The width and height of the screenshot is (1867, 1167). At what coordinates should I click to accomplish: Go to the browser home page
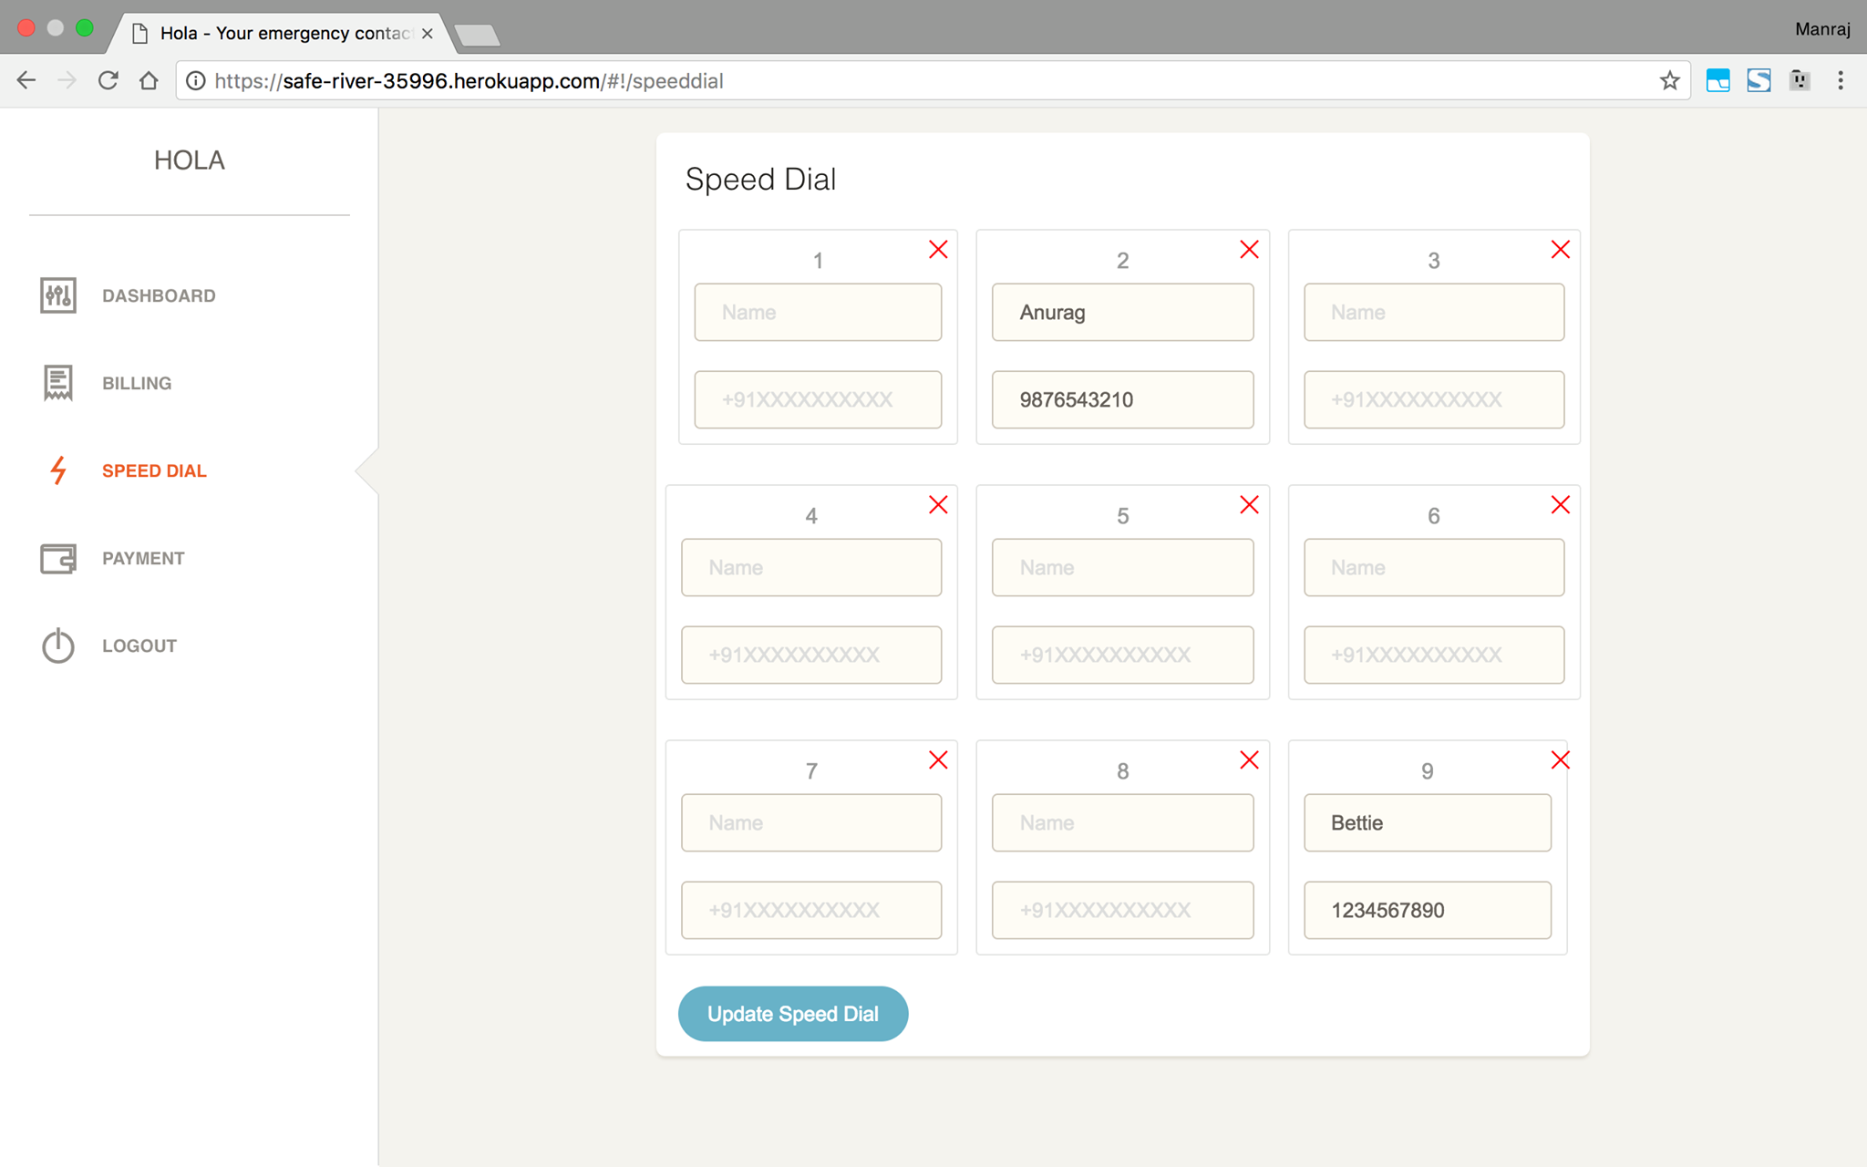point(149,81)
